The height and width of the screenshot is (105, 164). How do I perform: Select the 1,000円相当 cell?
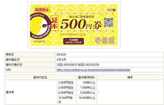click(67, 83)
